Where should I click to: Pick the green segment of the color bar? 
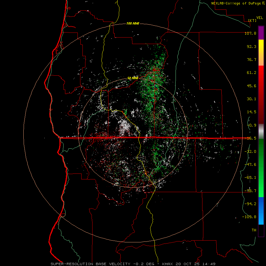pyautogui.click(x=261, y=168)
